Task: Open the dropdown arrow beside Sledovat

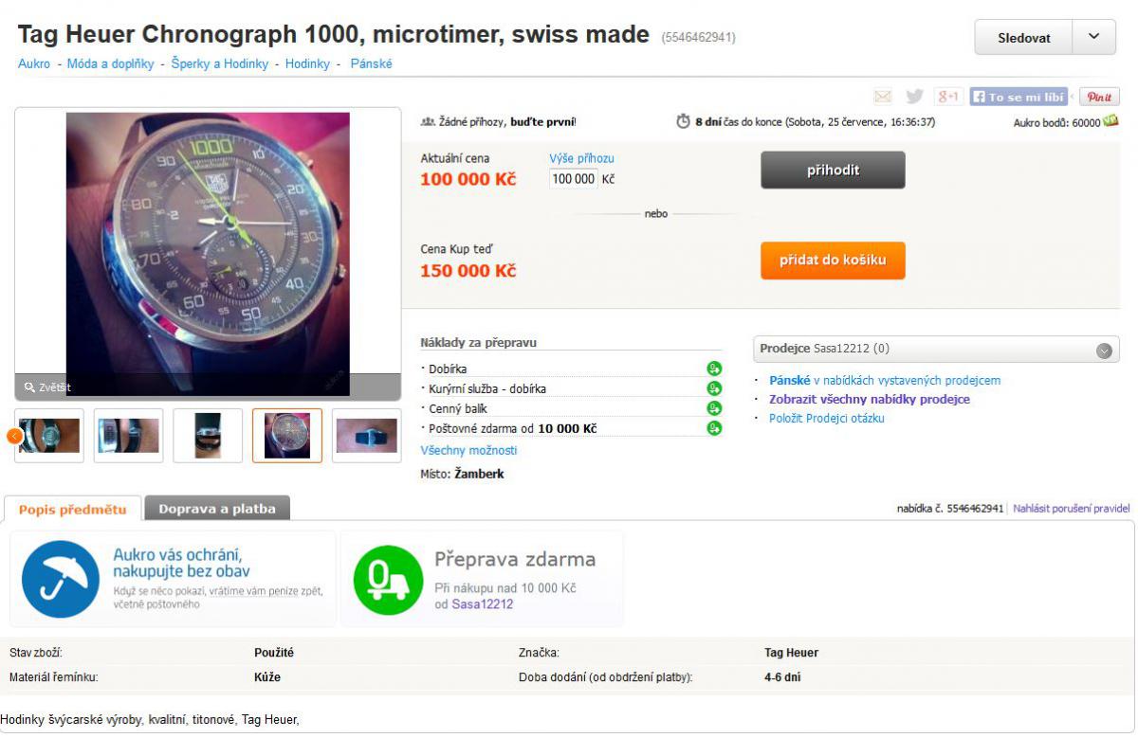Action: click(x=1094, y=37)
